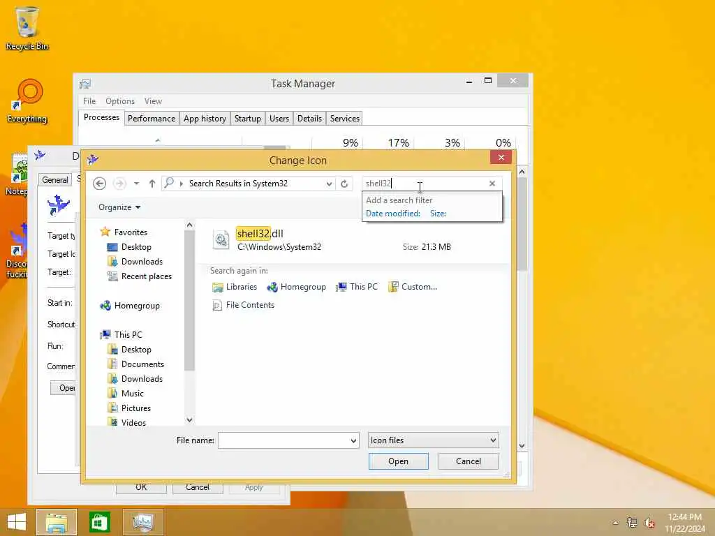This screenshot has width=715, height=536.
Task: Open Music folder in navigation pane
Action: [x=126, y=394]
